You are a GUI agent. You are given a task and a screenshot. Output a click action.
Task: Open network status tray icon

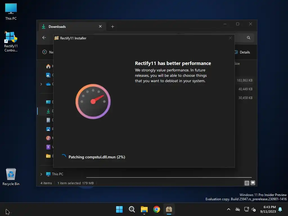pos(246,209)
